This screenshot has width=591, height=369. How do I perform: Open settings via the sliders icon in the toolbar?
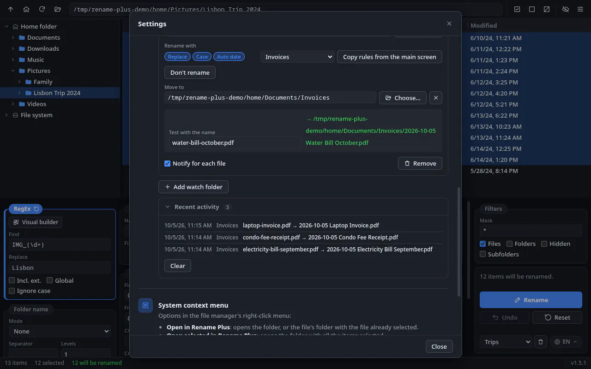[x=580, y=9]
